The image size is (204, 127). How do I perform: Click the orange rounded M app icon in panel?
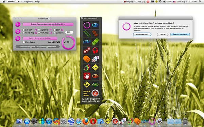[x=87, y=59]
